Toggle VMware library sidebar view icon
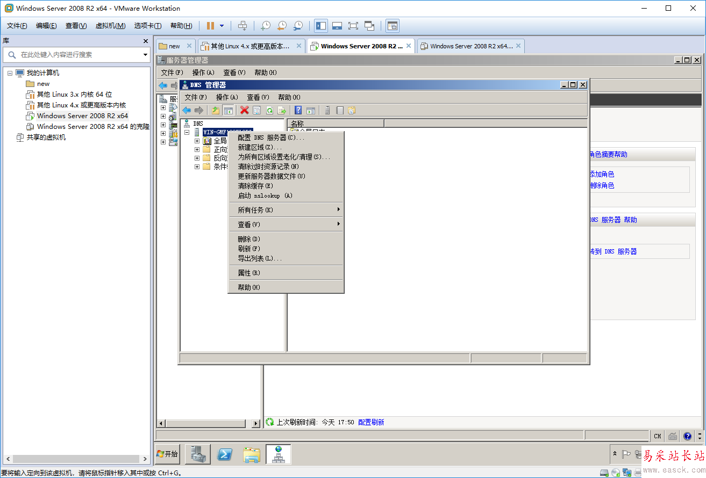The height and width of the screenshot is (478, 706). [321, 25]
